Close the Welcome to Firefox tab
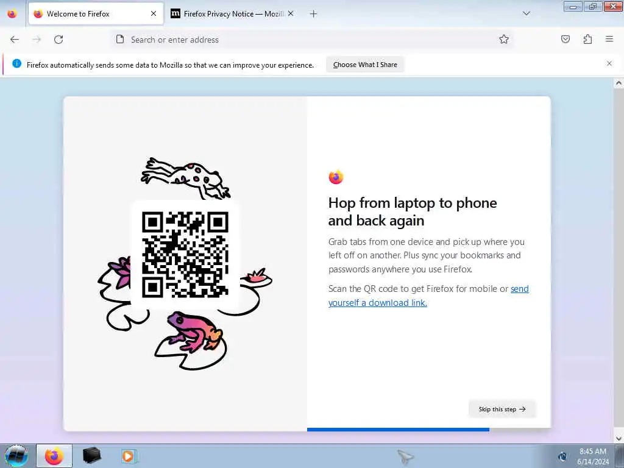Image resolution: width=624 pixels, height=468 pixels. tap(154, 13)
